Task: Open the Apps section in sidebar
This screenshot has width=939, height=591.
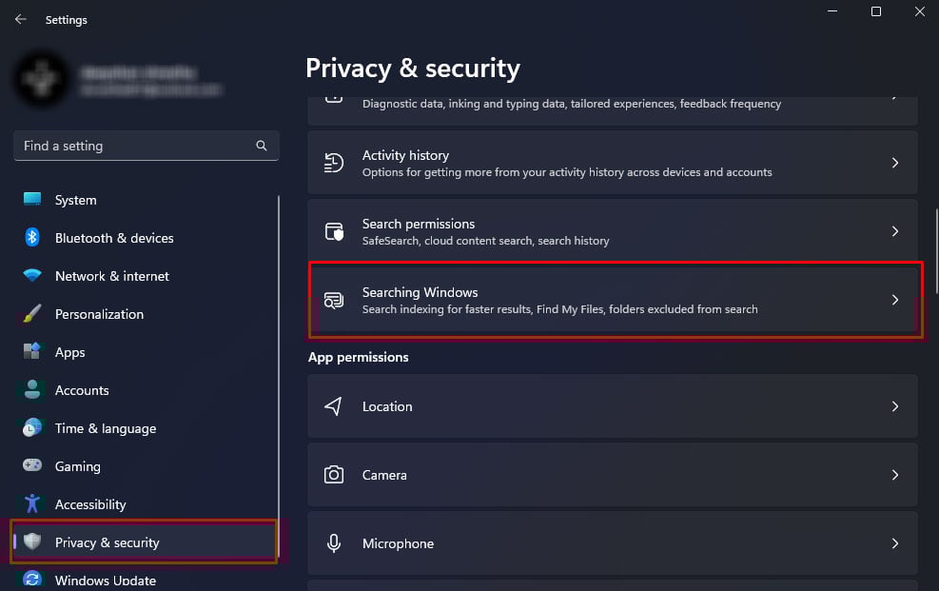Action: 69,352
